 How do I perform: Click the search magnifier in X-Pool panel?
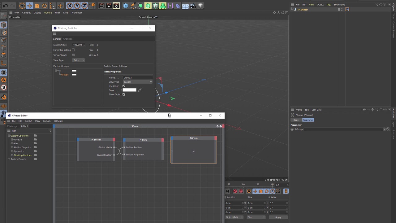tap(50, 131)
